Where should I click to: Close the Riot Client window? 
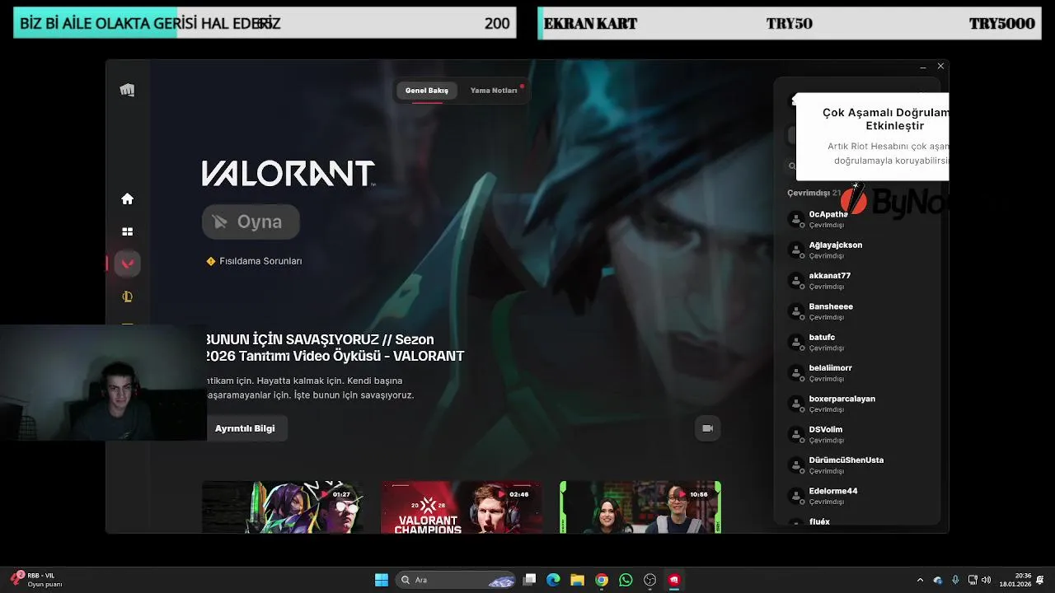(x=940, y=66)
